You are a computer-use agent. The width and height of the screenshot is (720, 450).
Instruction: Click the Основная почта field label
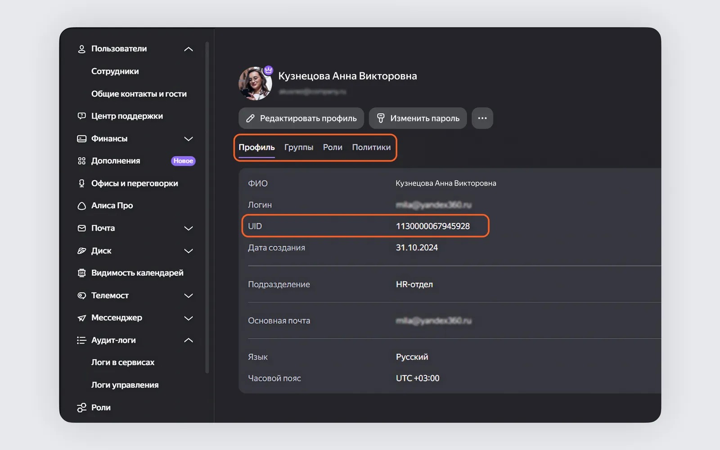[279, 321]
